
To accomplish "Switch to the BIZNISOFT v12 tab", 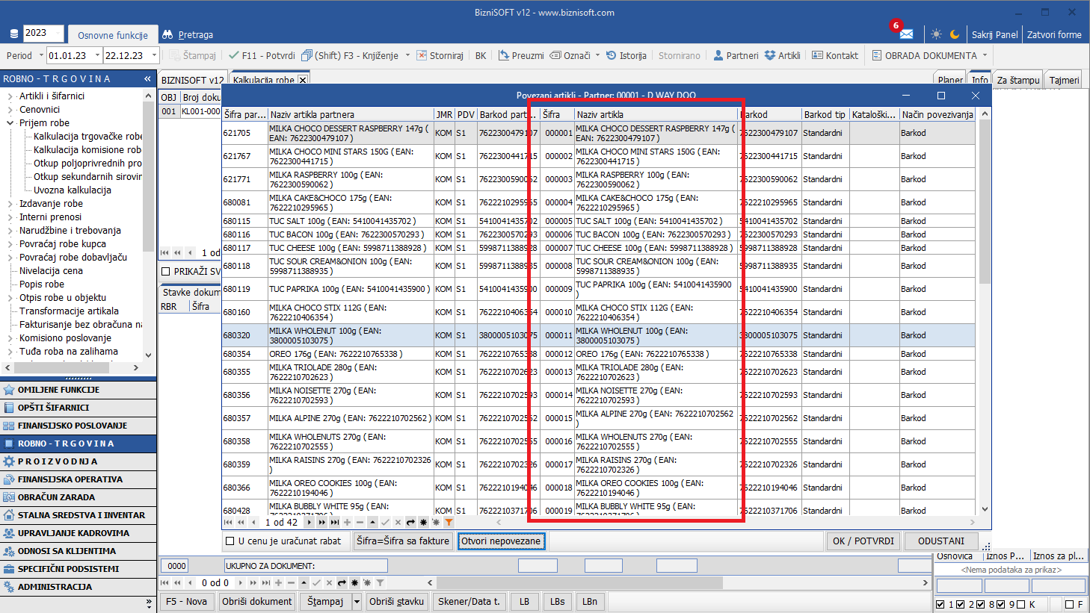I will tap(192, 80).
